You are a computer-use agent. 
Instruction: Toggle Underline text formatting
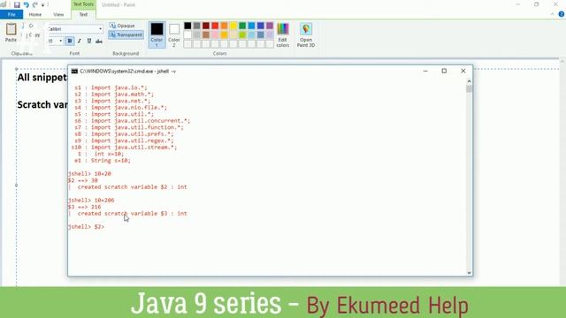point(89,42)
